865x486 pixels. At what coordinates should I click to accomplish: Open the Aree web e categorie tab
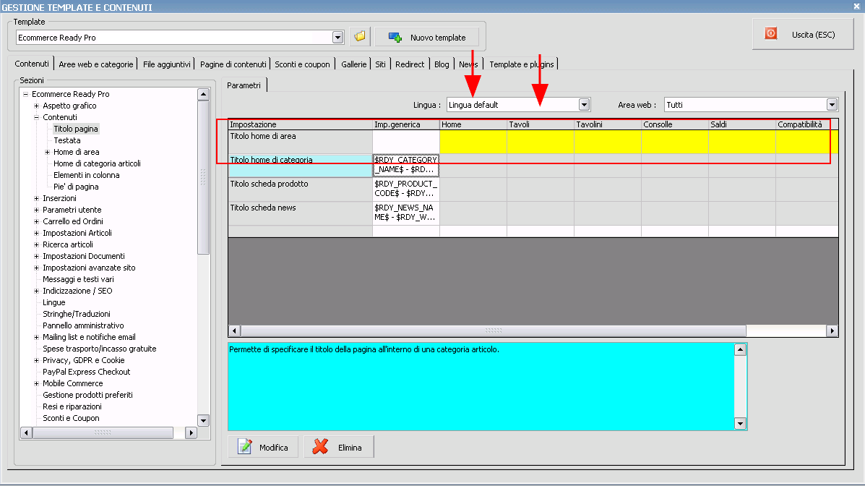[x=95, y=64]
